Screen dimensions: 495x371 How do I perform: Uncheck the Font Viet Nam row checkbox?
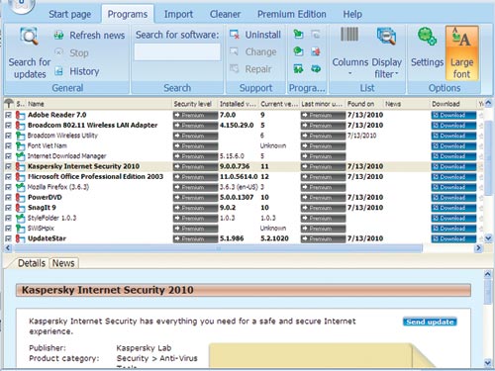pyautogui.click(x=9, y=145)
